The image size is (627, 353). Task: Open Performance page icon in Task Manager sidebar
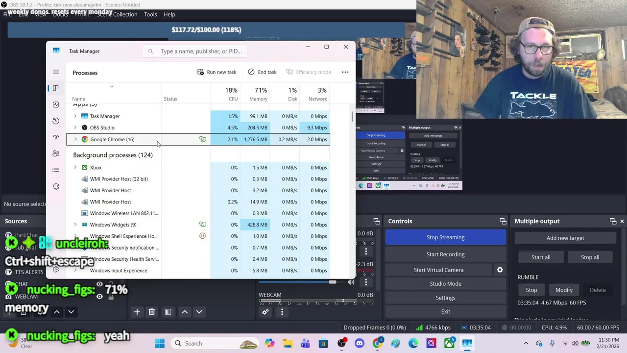(56, 104)
